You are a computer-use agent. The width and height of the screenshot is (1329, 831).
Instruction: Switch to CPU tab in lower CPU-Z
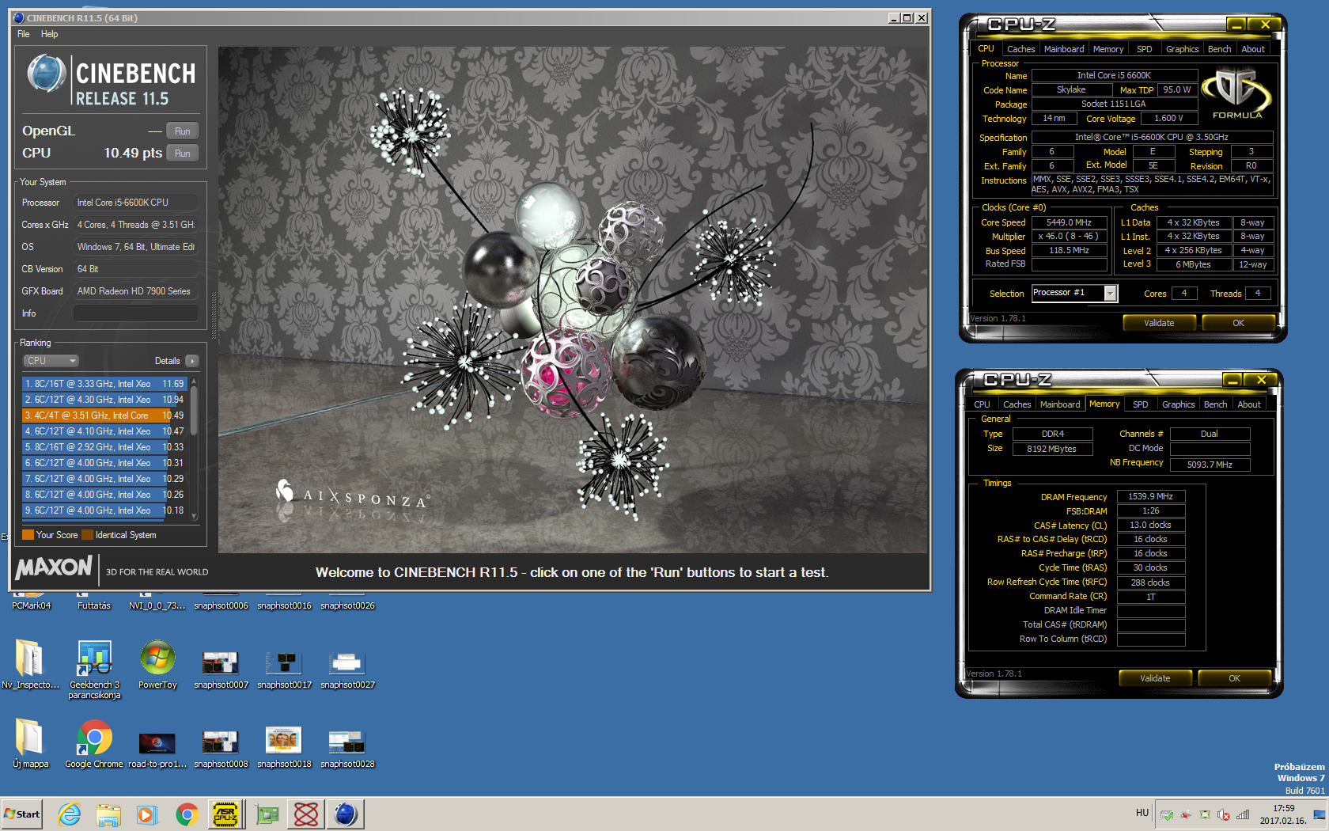click(982, 404)
